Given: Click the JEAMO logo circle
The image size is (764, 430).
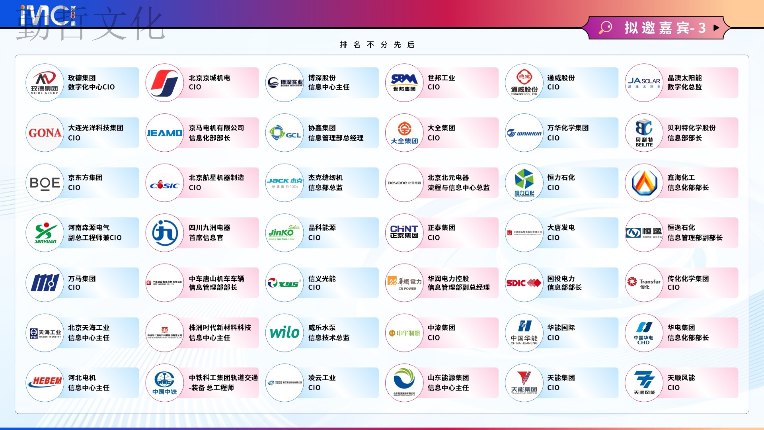Looking at the screenshot, I should click(x=165, y=133).
